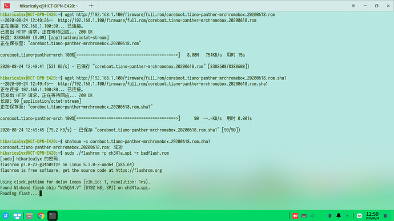
Task: Click 'flashrom p1.0-23-g34b0ff2f' version line
Action: click(67, 164)
